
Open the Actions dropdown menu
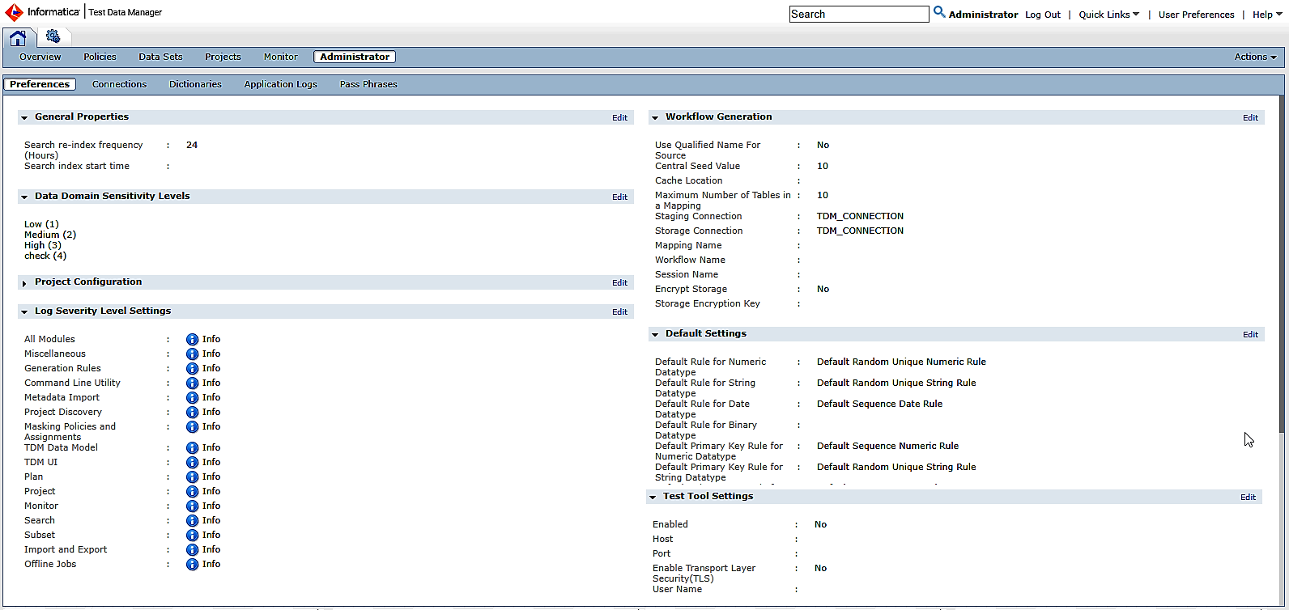pos(1255,57)
